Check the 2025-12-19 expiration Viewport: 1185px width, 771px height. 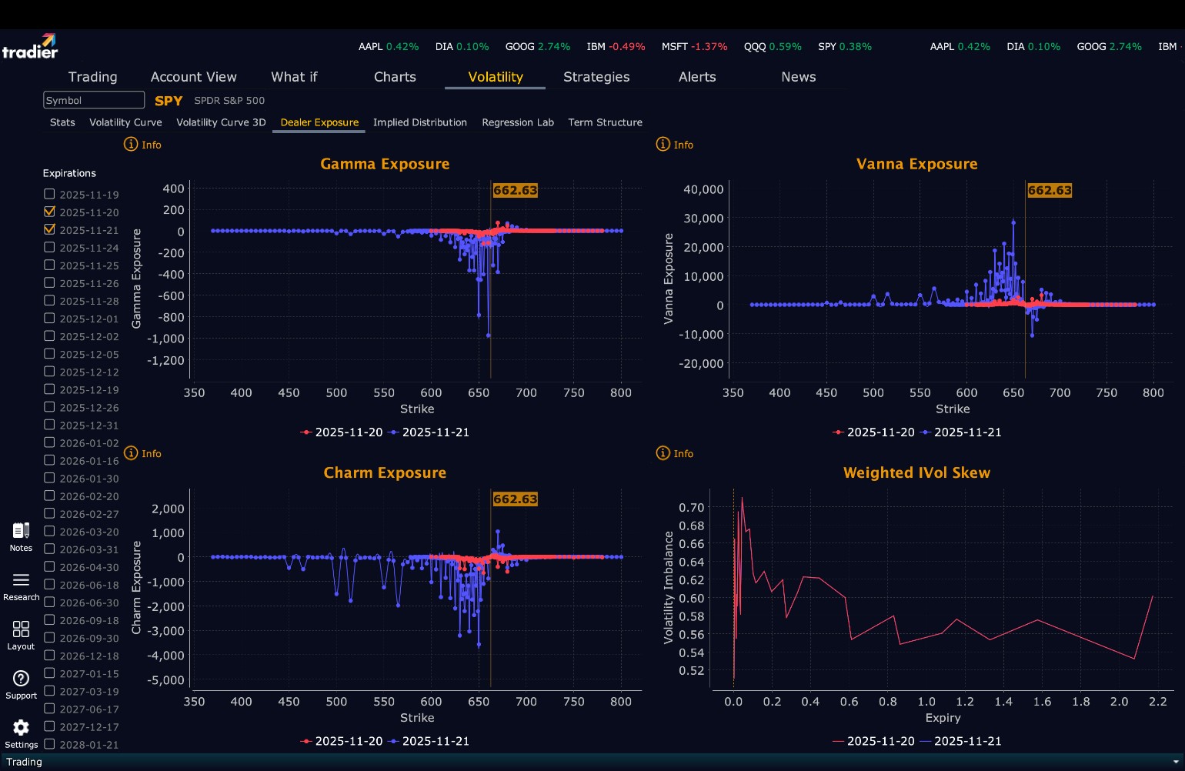[49, 389]
